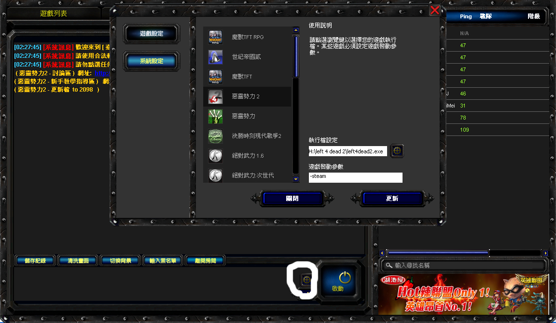
Task: Open the 惡靈勢力2 討論區 link
Action: click(102, 73)
